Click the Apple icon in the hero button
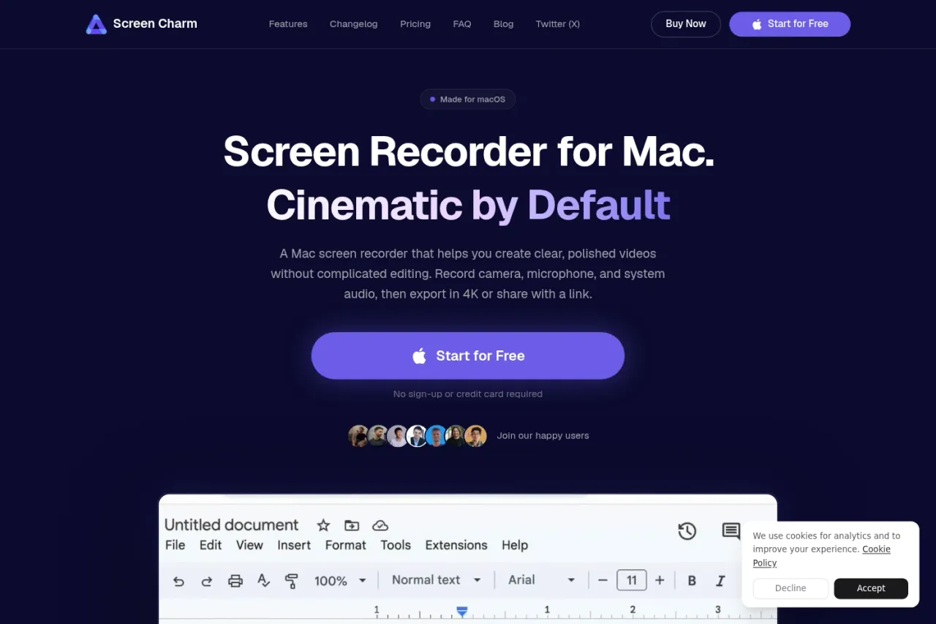This screenshot has height=624, width=936. (419, 356)
